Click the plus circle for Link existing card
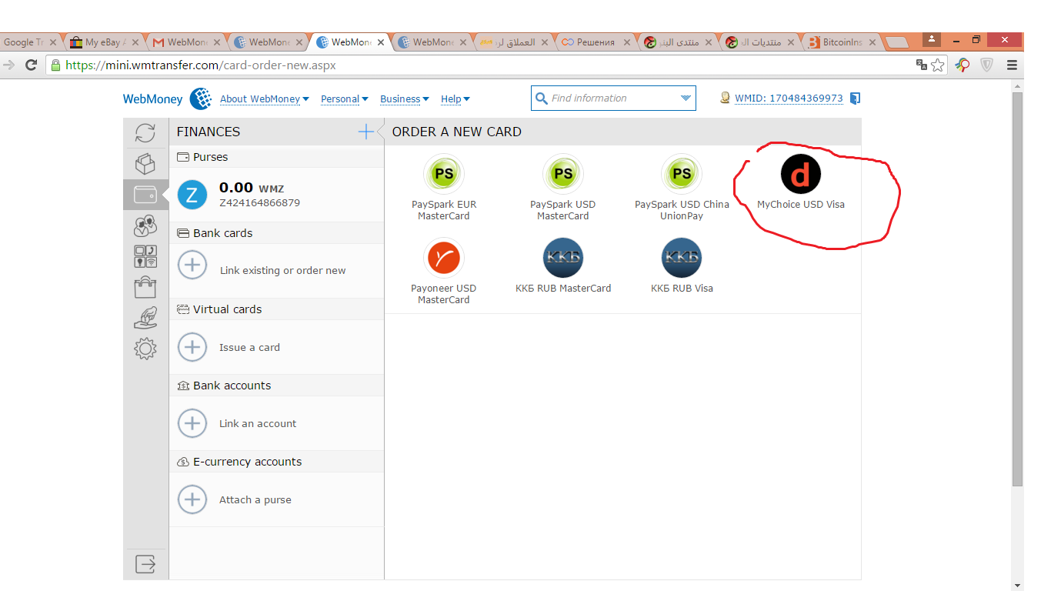 [192, 265]
